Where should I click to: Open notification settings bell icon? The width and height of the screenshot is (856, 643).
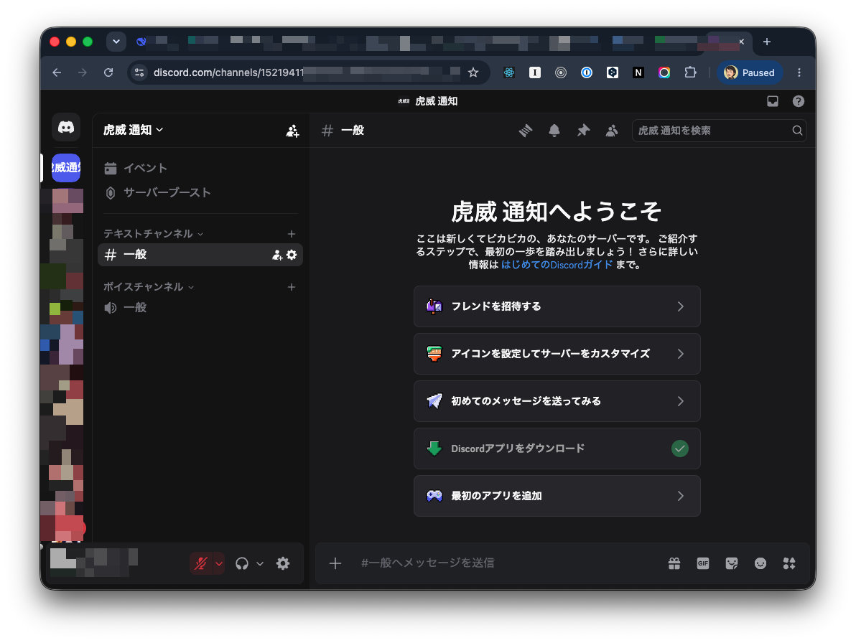click(554, 131)
